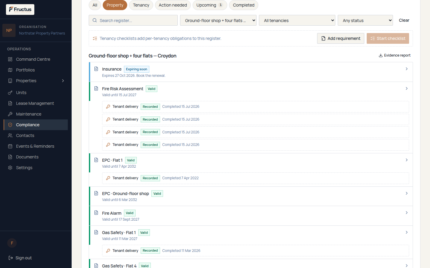The width and height of the screenshot is (430, 268).
Task: Click the Fructus logo
Action: pyautogui.click(x=20, y=10)
